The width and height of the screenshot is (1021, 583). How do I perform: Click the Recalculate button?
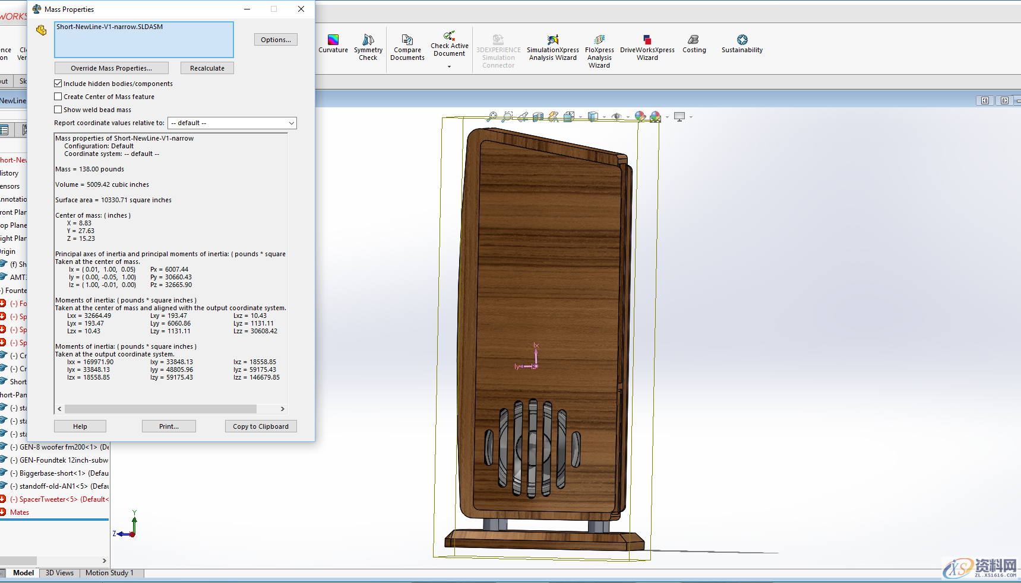(207, 68)
